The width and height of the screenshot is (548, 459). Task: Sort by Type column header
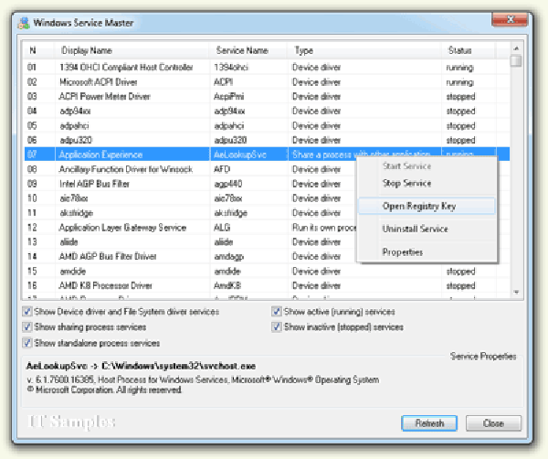tap(364, 50)
